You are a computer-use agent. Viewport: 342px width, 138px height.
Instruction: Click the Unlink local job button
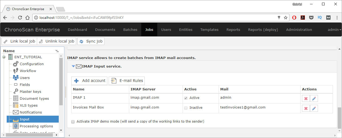56,41
